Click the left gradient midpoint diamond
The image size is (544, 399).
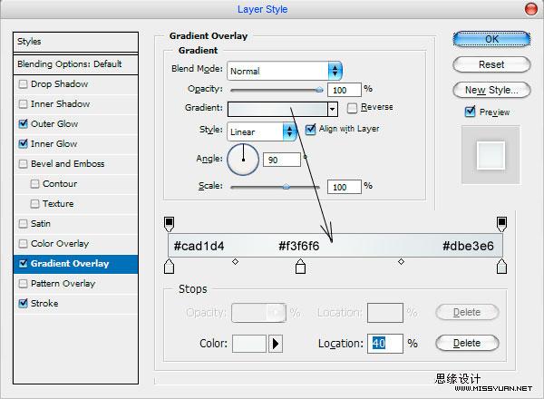point(235,261)
